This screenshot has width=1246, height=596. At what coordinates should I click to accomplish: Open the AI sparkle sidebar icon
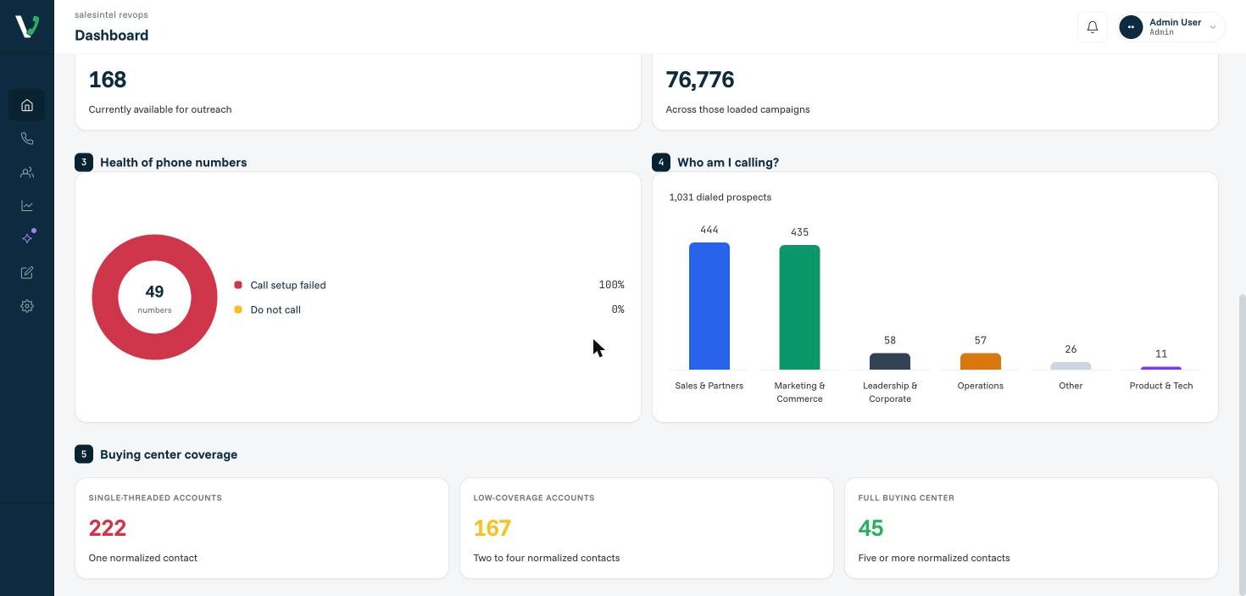click(27, 239)
